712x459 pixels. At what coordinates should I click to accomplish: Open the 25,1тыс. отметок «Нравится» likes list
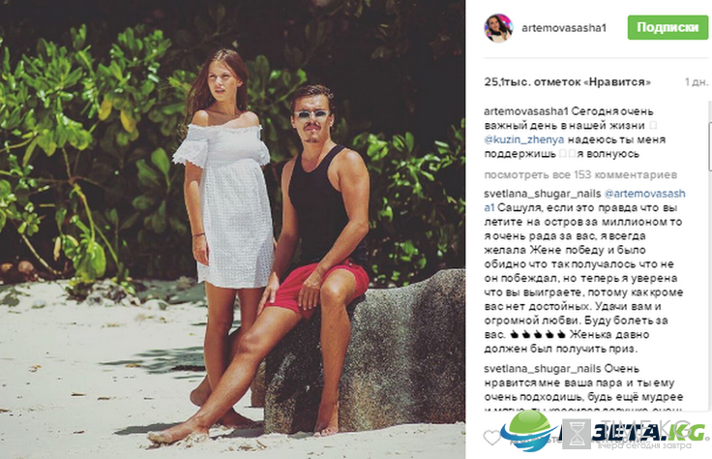(568, 82)
